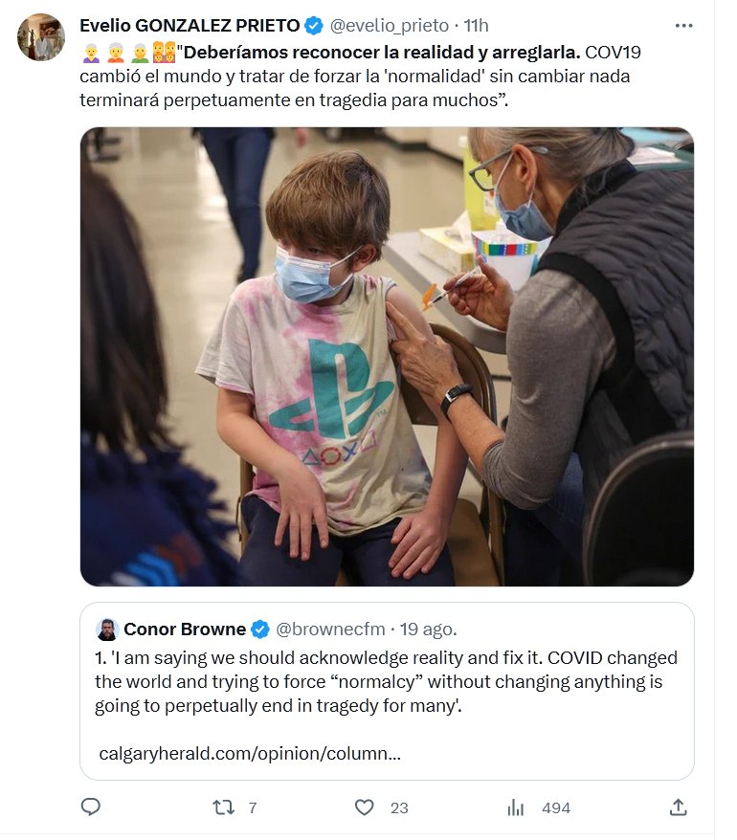Click Conor Browne's small profile avatar
The height and width of the screenshot is (840, 737).
(x=107, y=630)
